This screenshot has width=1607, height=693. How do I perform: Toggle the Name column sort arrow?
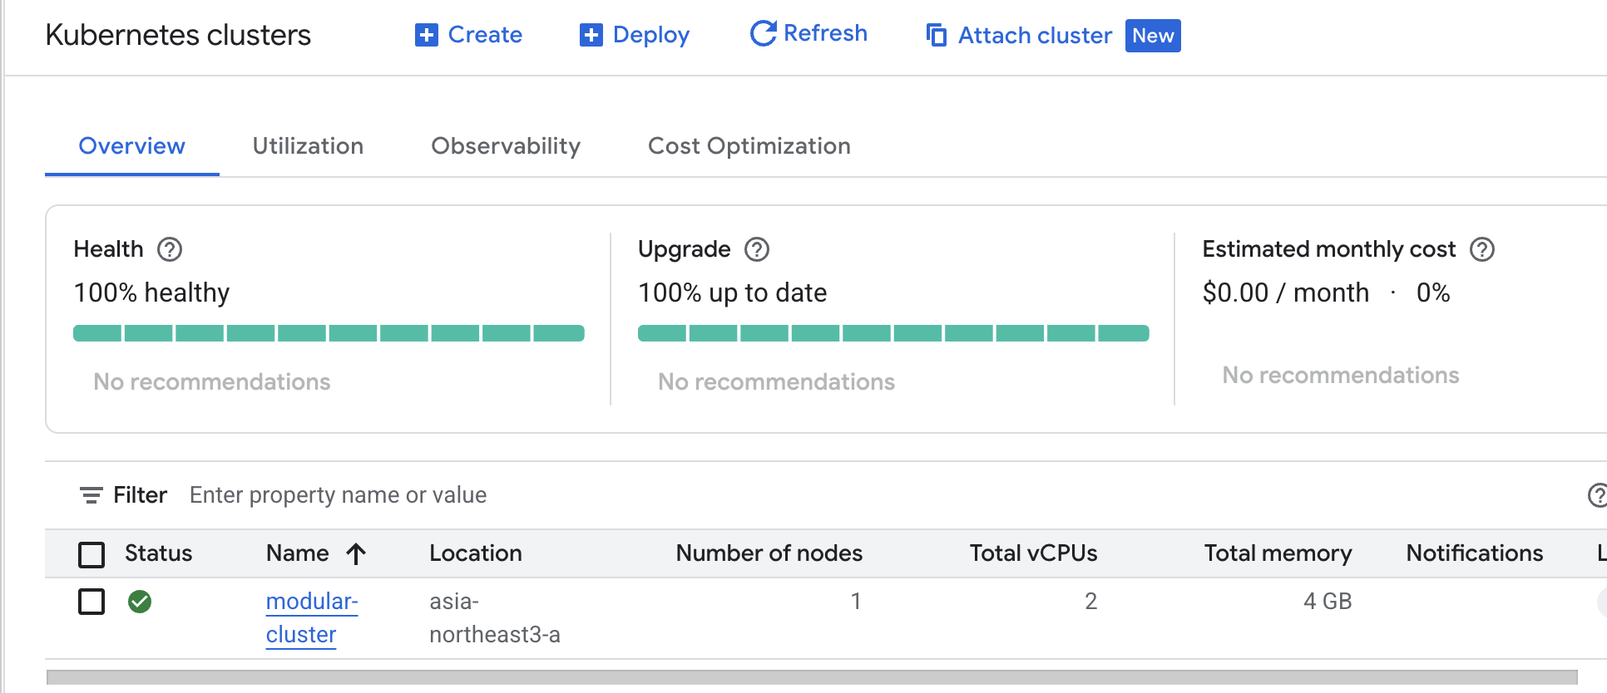356,553
